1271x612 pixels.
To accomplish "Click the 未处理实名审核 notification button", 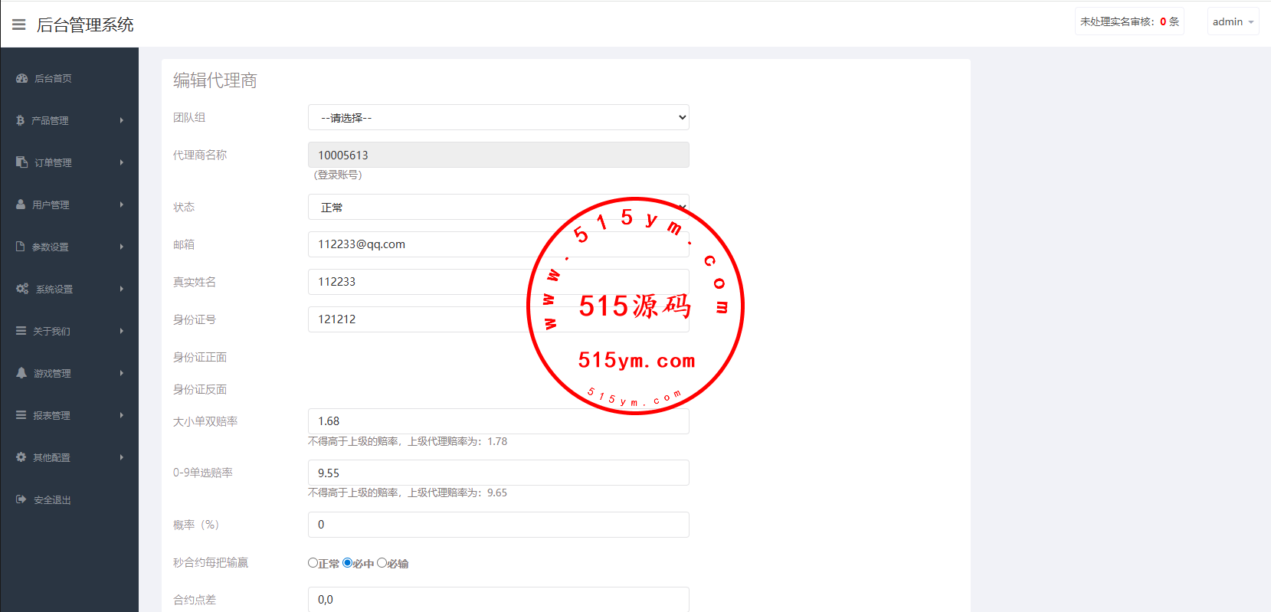I will click(x=1129, y=21).
